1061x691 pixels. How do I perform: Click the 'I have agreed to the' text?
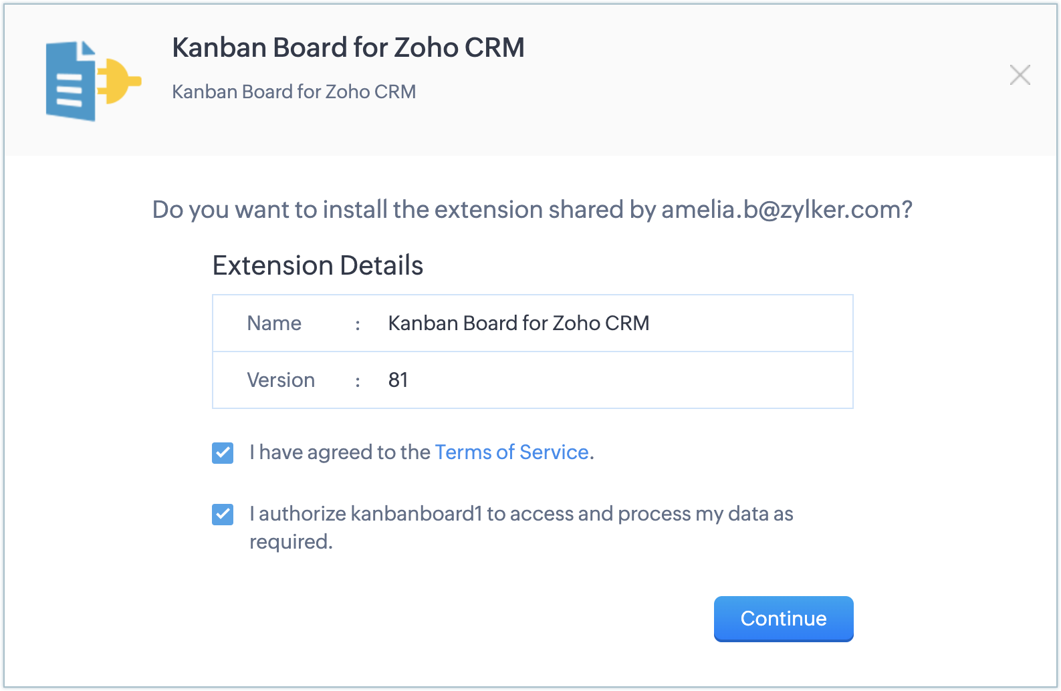340,452
